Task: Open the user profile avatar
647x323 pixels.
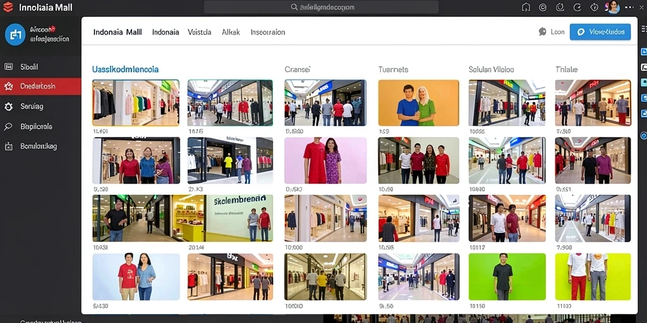Action: (613, 7)
